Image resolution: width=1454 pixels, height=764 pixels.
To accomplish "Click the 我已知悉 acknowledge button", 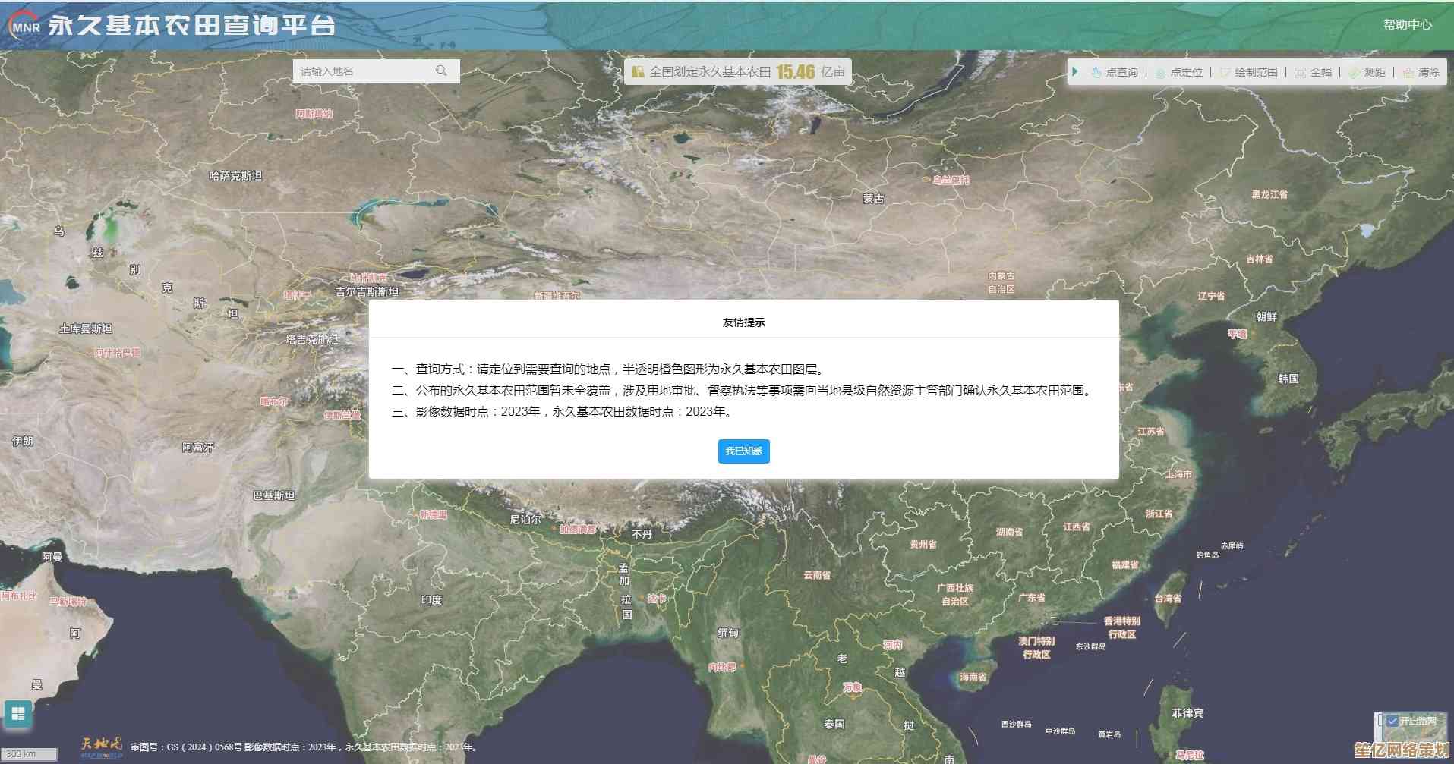I will tap(743, 451).
